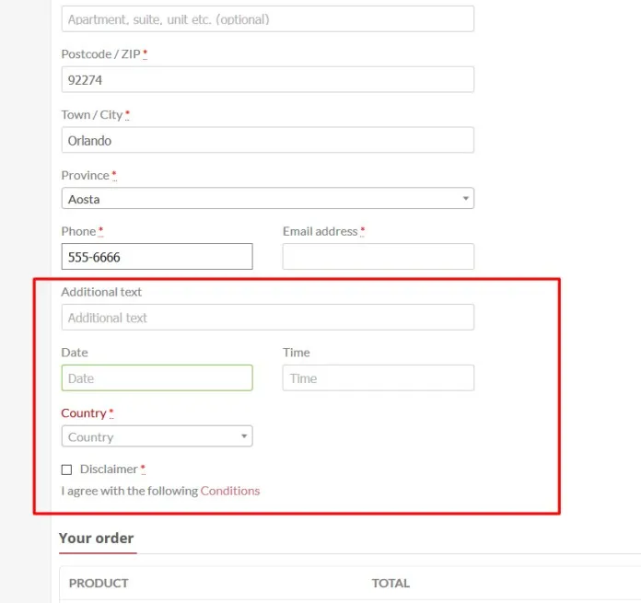Click the Phone field showing 555-6666
The width and height of the screenshot is (641, 603).
click(x=157, y=257)
